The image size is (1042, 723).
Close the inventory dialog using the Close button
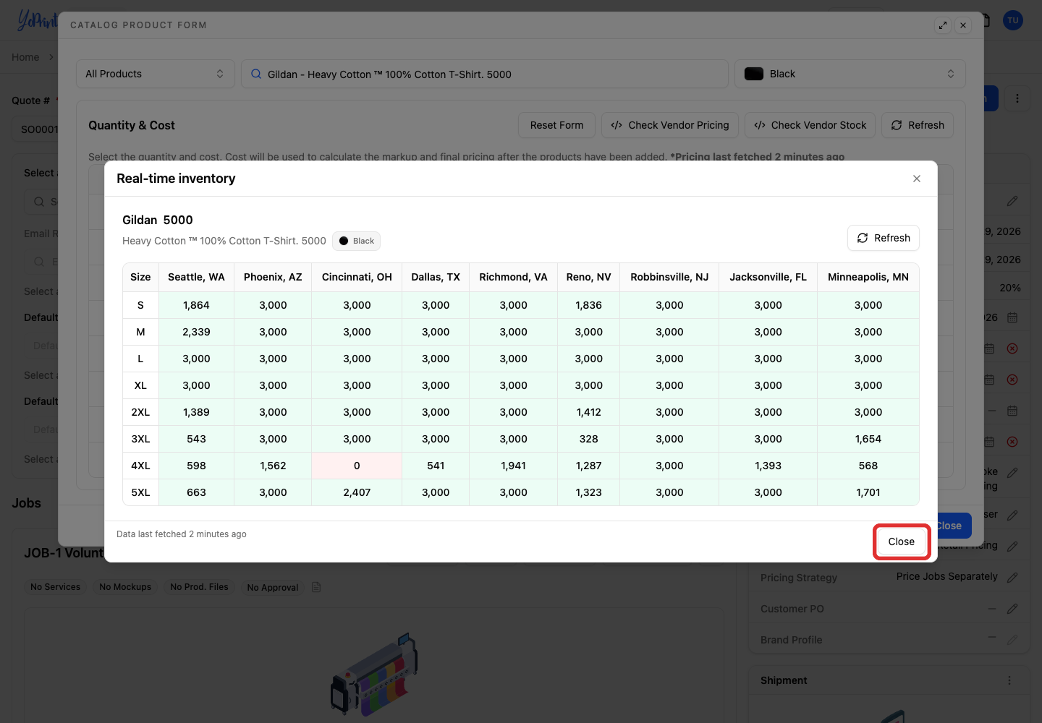(x=902, y=542)
